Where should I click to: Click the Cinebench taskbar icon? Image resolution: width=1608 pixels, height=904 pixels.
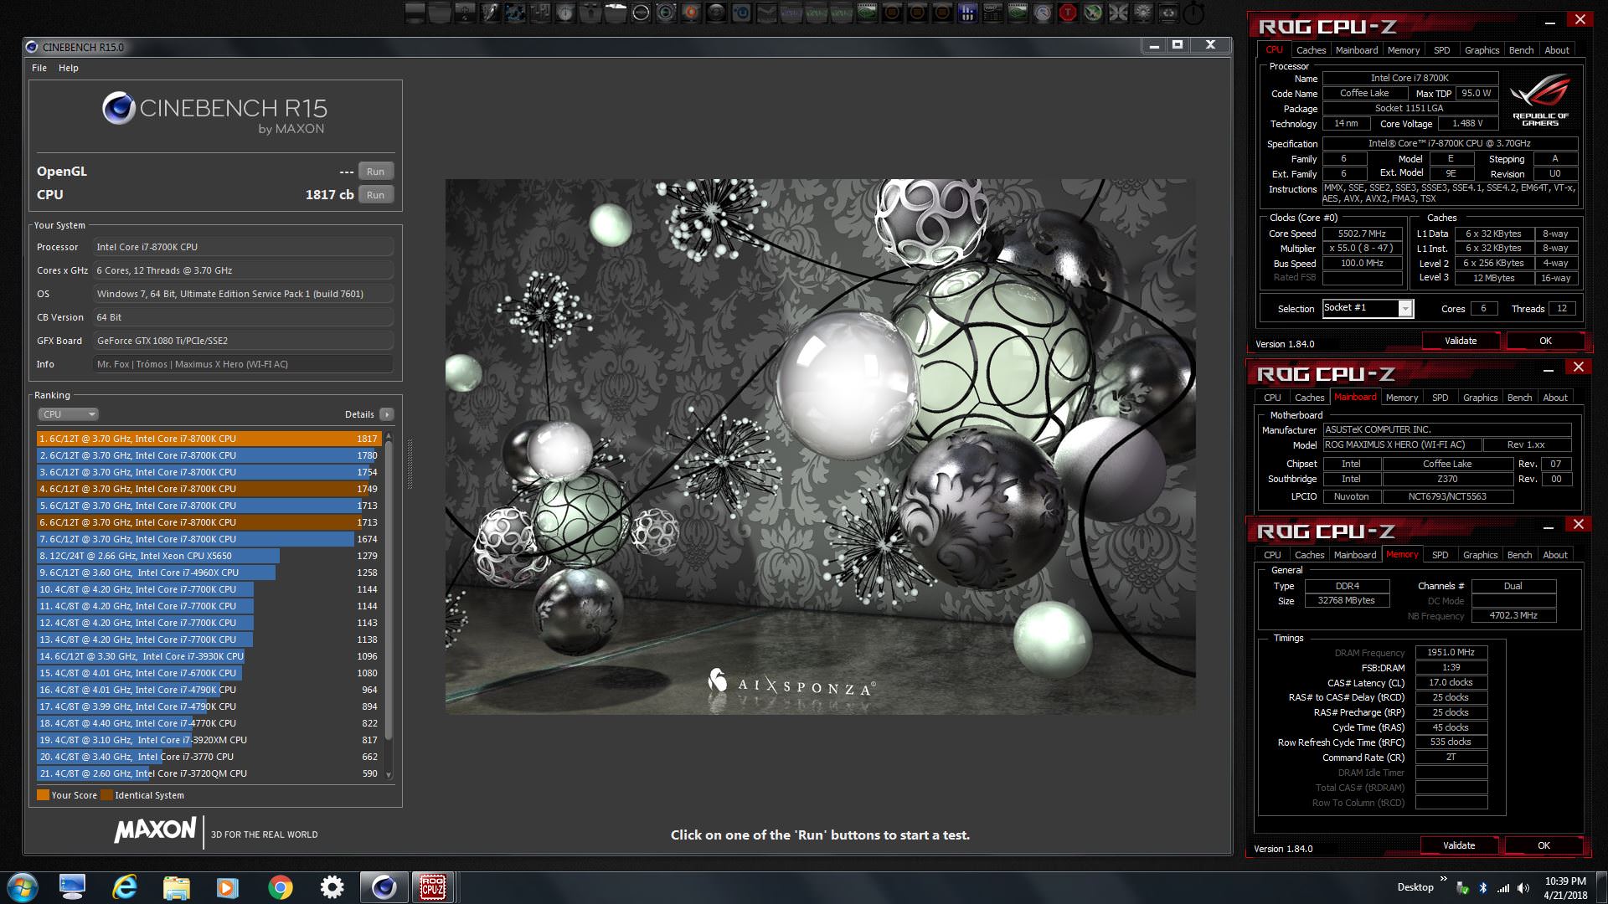384,886
